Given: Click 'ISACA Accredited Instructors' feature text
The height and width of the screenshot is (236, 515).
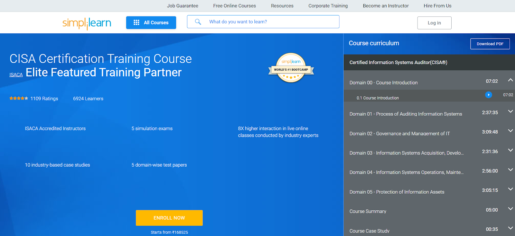Looking at the screenshot, I should 55,128.
